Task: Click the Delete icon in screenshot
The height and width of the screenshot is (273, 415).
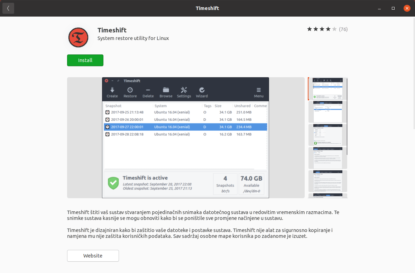Action: click(x=148, y=90)
